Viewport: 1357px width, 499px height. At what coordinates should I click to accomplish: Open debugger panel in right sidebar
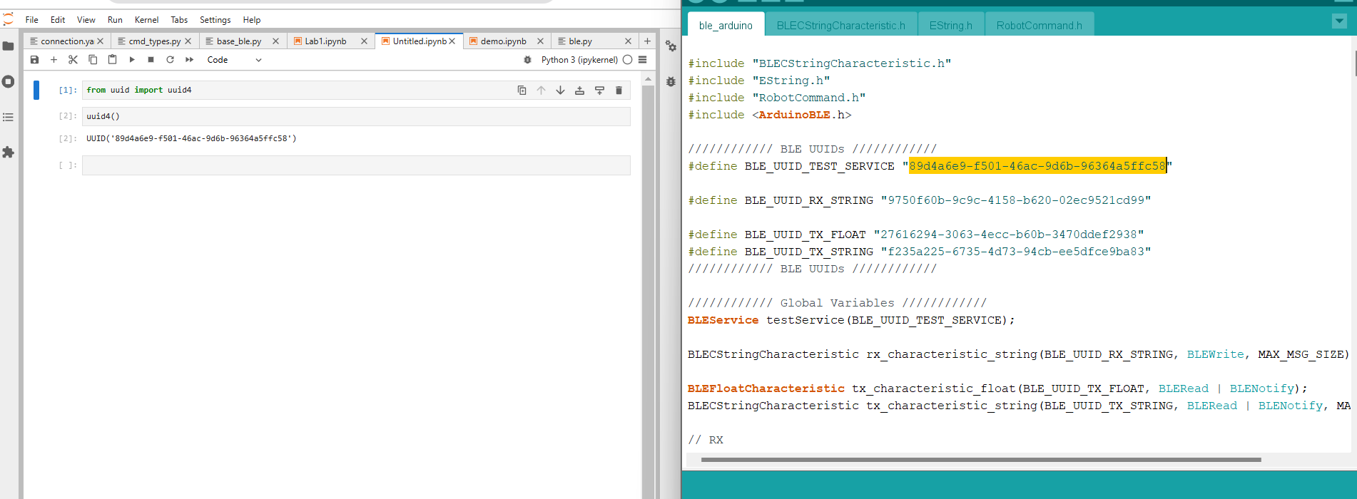671,81
